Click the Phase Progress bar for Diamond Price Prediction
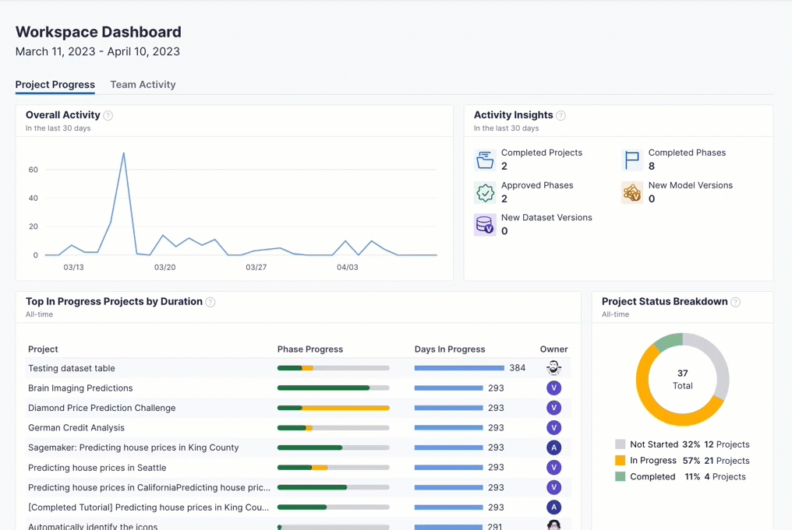 coord(333,408)
